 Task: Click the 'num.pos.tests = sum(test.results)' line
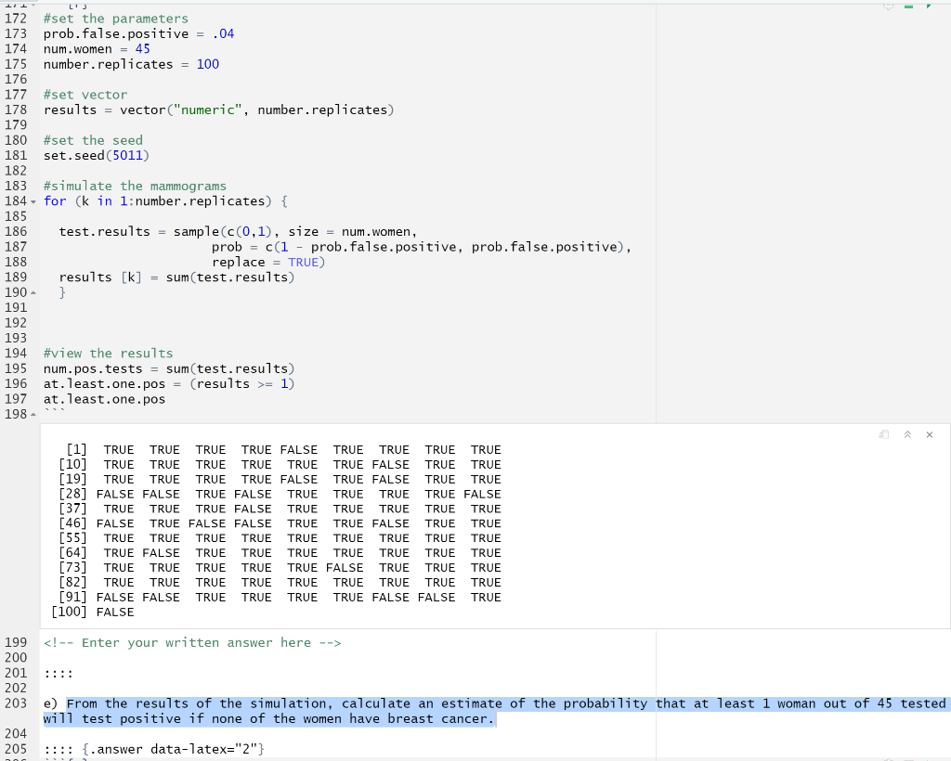click(x=169, y=369)
